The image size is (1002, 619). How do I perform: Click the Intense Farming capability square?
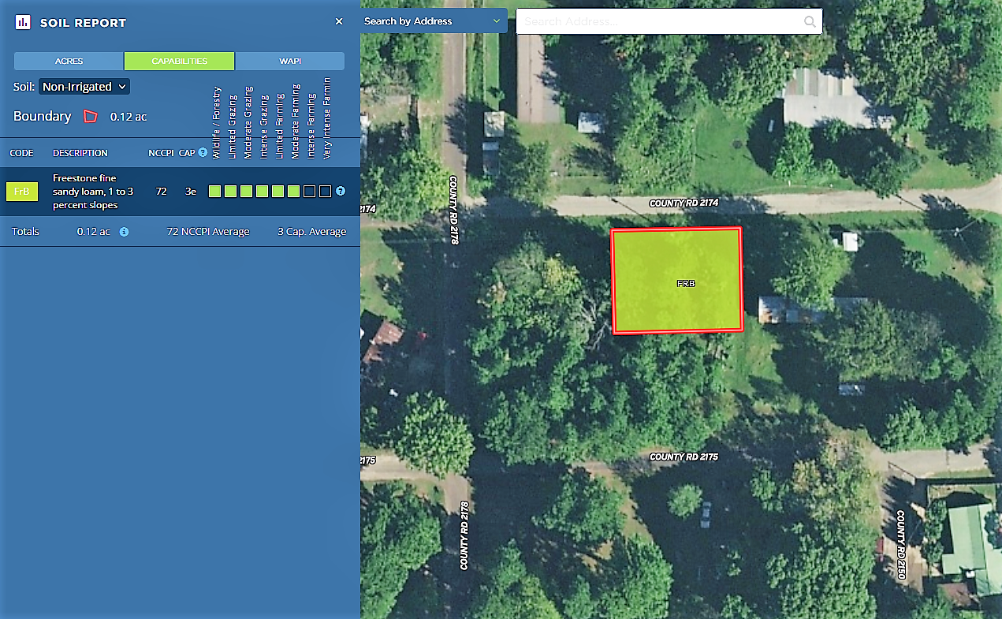pyautogui.click(x=309, y=192)
